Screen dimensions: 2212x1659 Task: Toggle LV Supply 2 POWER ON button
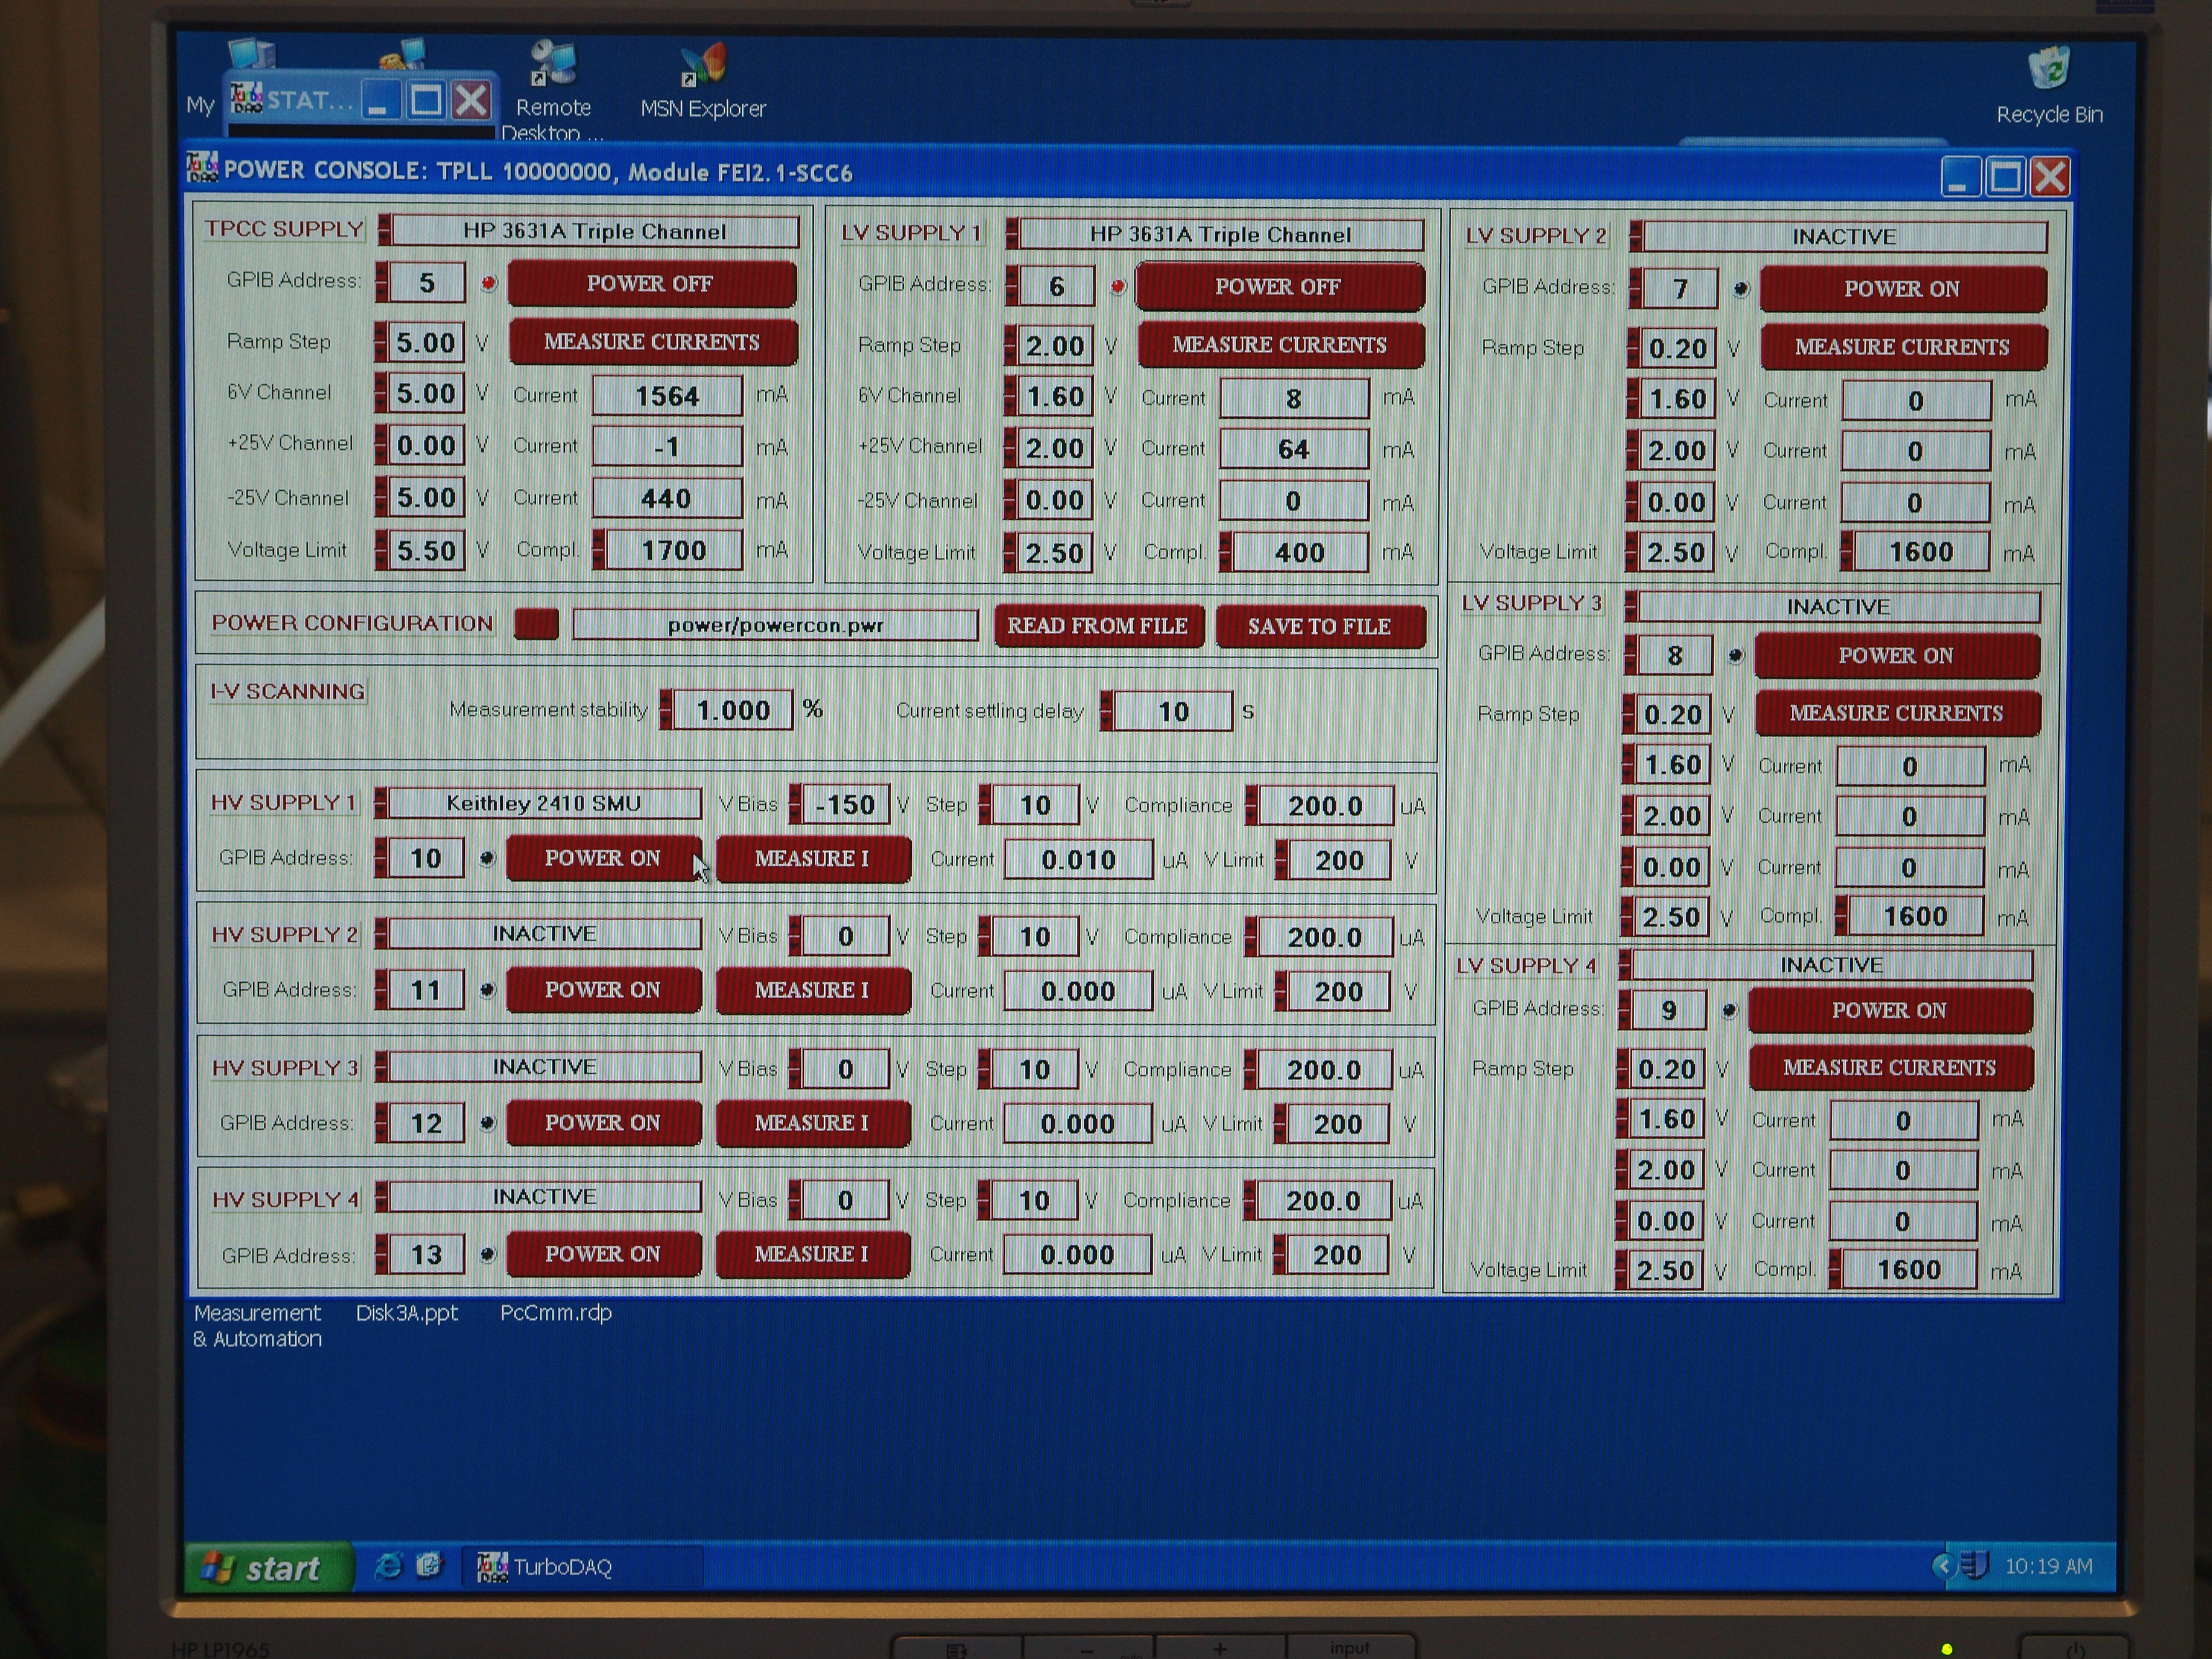(x=1901, y=289)
